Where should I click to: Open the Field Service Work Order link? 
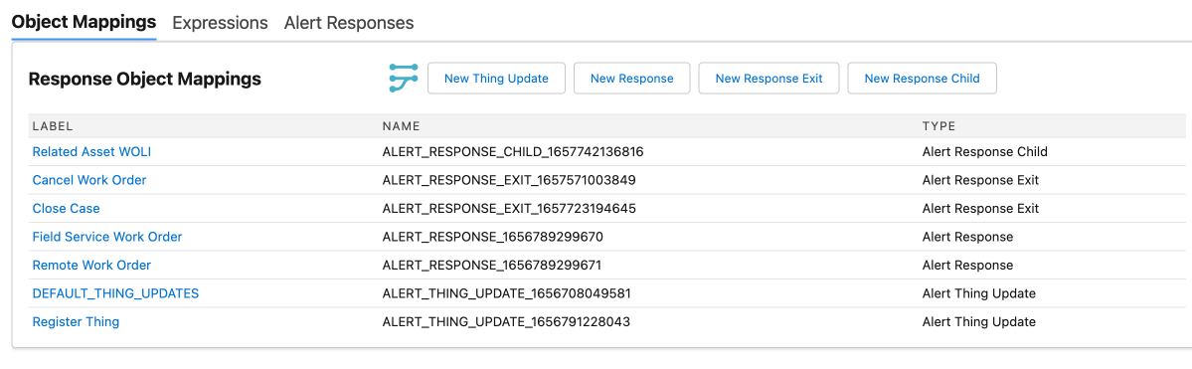point(107,237)
